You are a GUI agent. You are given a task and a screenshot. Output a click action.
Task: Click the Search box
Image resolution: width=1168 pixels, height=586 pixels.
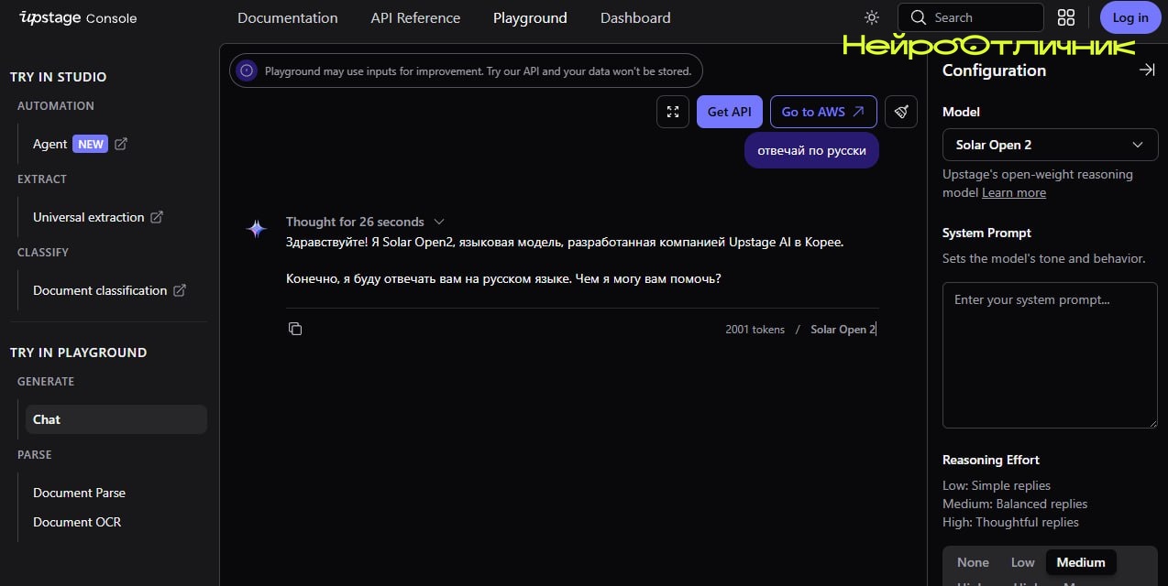point(971,17)
